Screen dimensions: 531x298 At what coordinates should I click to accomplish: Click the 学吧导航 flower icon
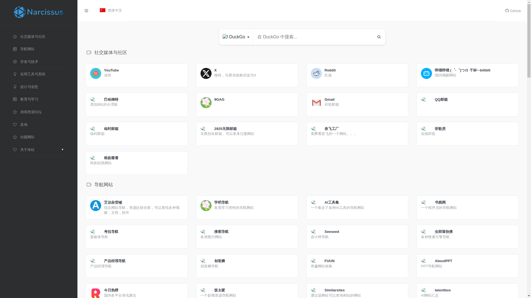[206, 206]
